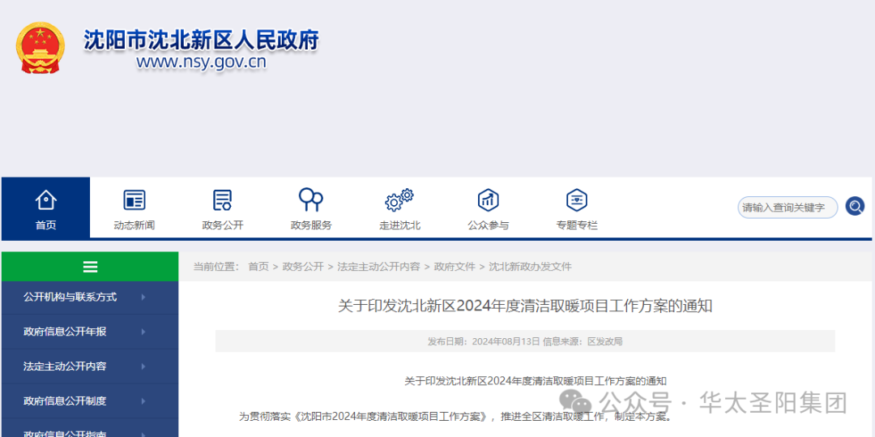875x437 pixels.
Task: Click the 政务服务 icon
Action: pos(311,199)
